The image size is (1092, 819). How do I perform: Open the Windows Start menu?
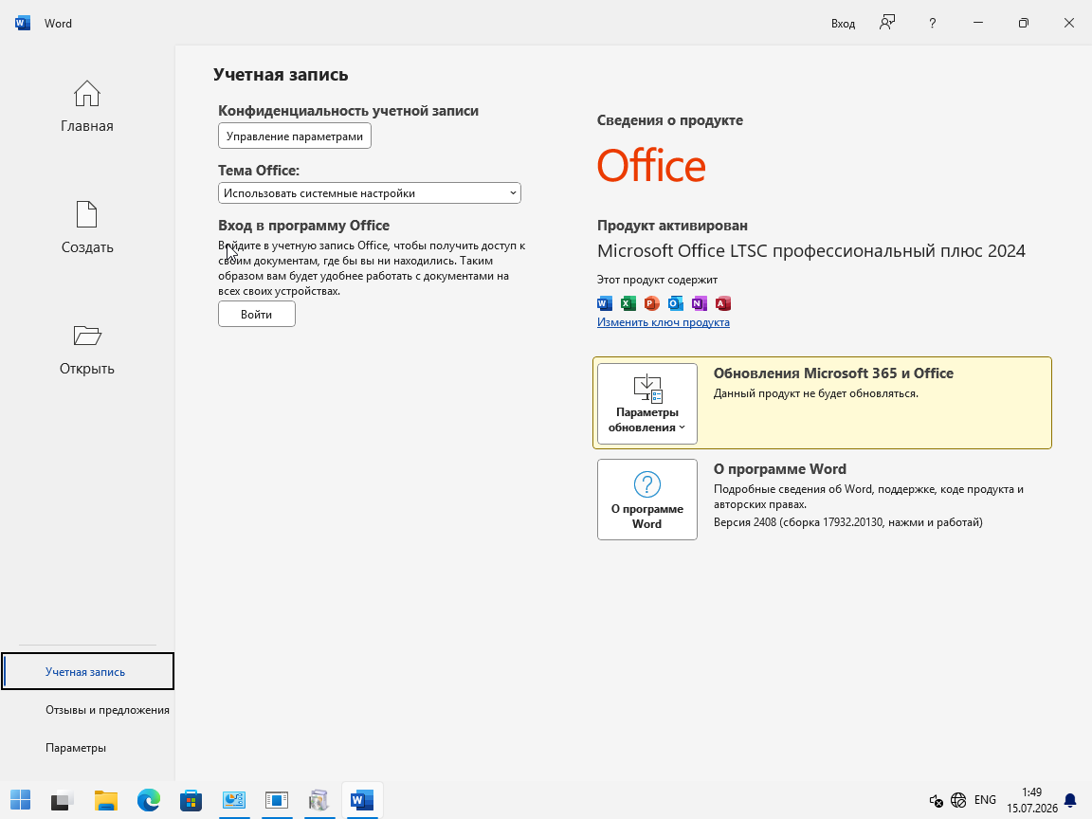(20, 800)
